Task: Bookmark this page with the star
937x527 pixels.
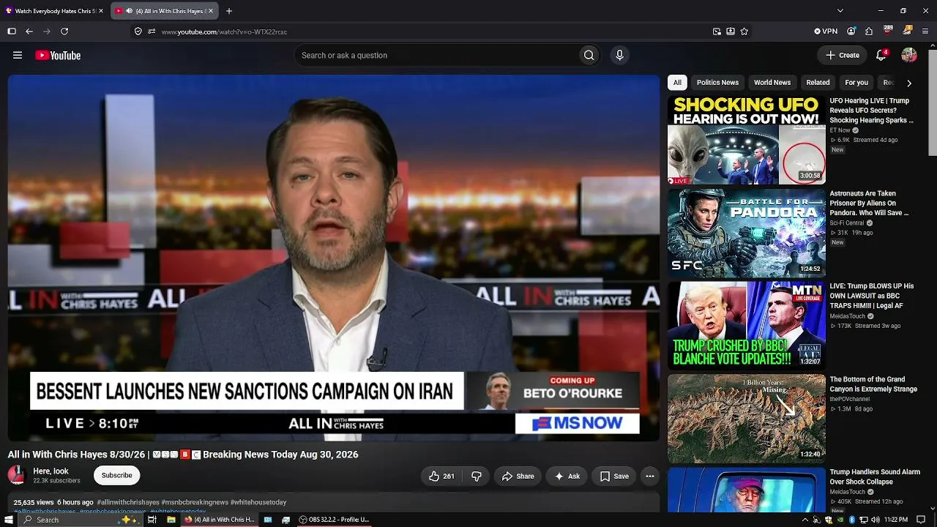Action: tap(744, 31)
